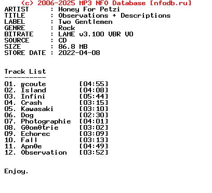Click the 'Enjoy.' closing line
This screenshot has height=193, width=212.
[x=16, y=171]
